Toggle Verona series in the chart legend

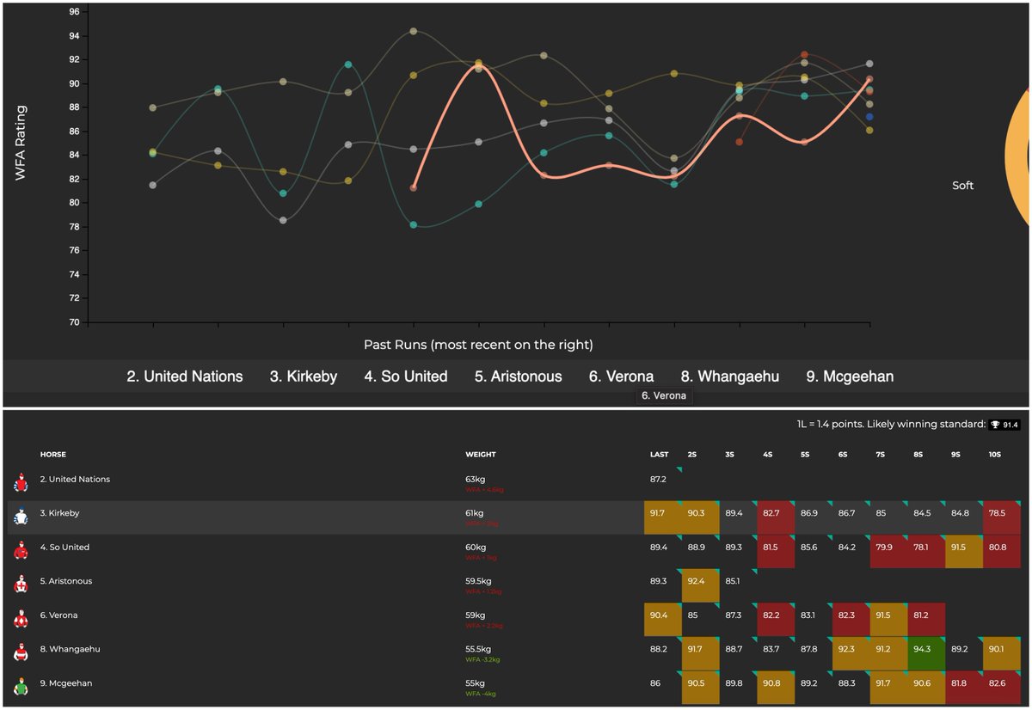point(621,376)
